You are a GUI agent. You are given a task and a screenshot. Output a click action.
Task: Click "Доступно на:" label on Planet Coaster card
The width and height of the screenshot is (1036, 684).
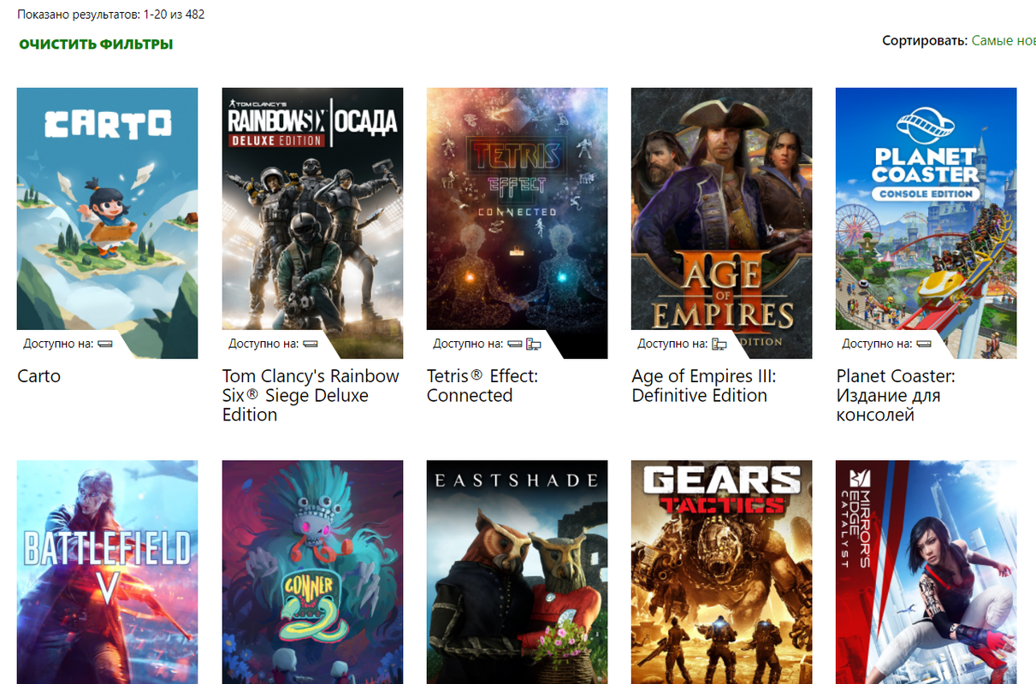coord(878,344)
